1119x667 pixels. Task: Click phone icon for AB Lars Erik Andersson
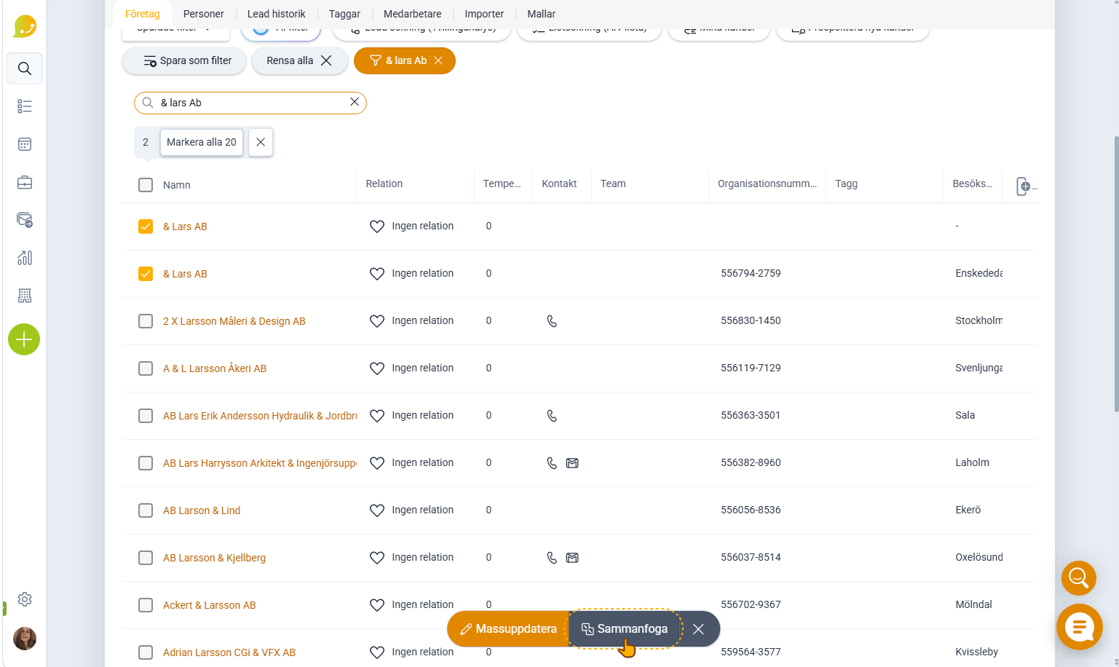552,416
